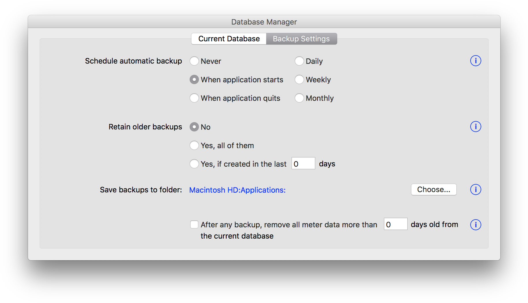Image resolution: width=528 pixels, height=303 pixels.
Task: Switch to the Current Database tab
Action: click(229, 39)
